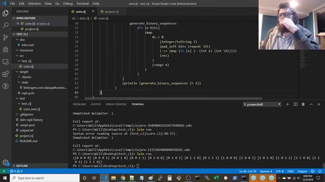This screenshot has width=325, height=182.
Task: Open the Source Control view
Action: pos(6,37)
